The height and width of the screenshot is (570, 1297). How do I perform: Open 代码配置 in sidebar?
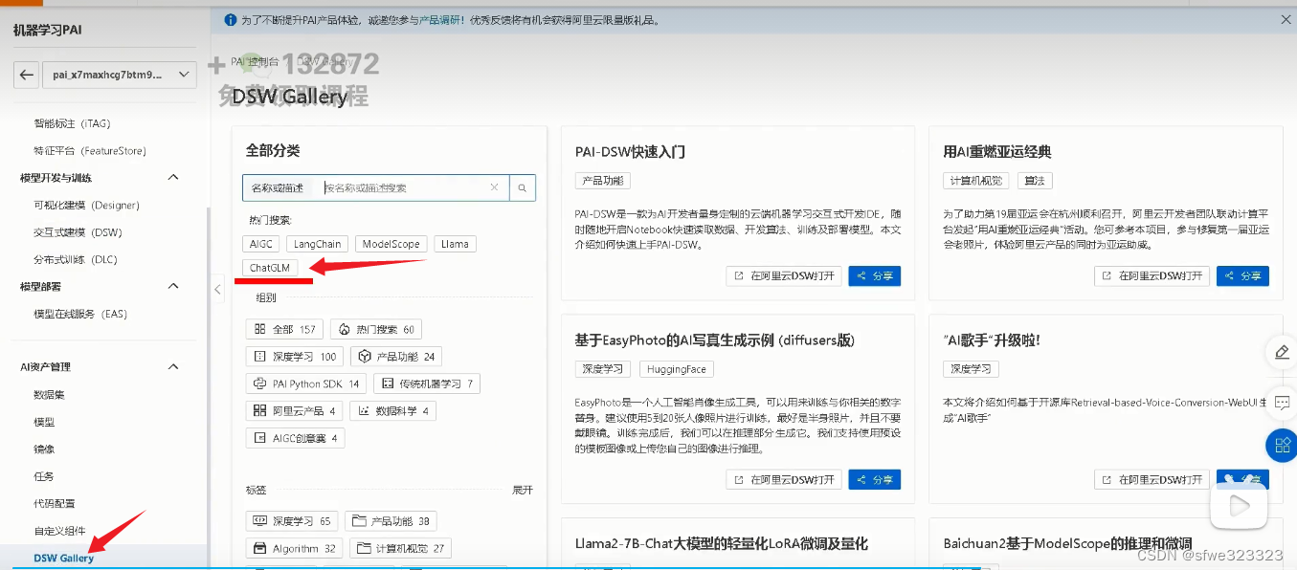pos(54,503)
